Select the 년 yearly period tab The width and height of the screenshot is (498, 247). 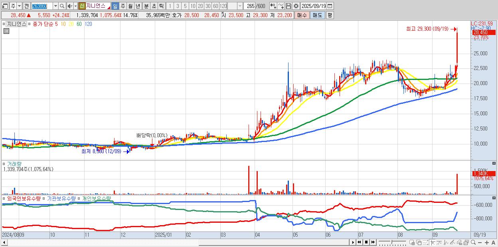(138, 6)
